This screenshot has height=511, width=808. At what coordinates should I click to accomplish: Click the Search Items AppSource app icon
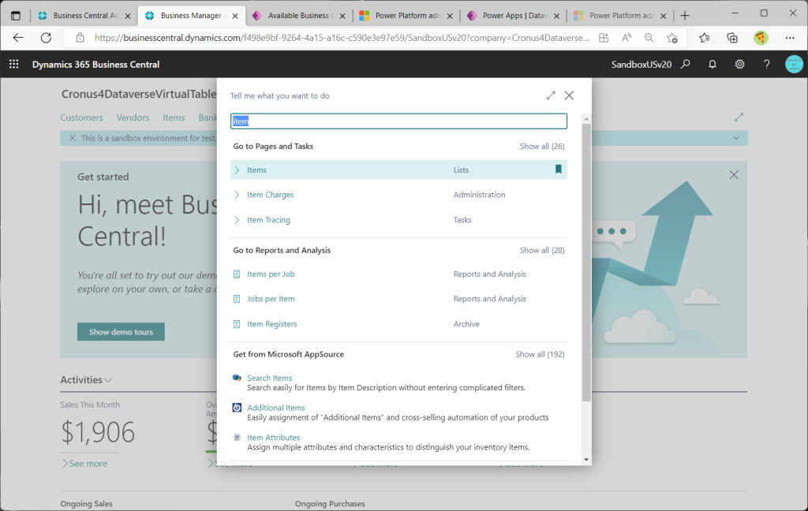[237, 378]
